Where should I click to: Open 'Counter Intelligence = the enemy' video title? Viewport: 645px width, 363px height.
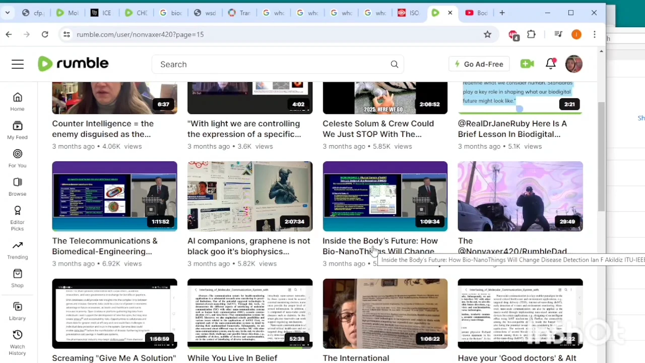[x=103, y=129]
